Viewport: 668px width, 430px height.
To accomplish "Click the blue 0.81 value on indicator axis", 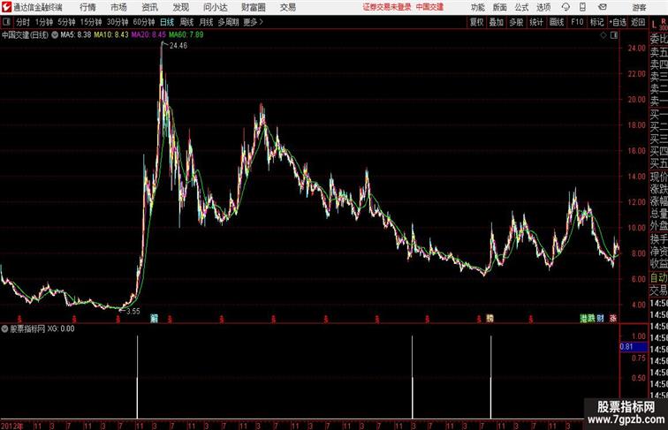I will 634,346.
